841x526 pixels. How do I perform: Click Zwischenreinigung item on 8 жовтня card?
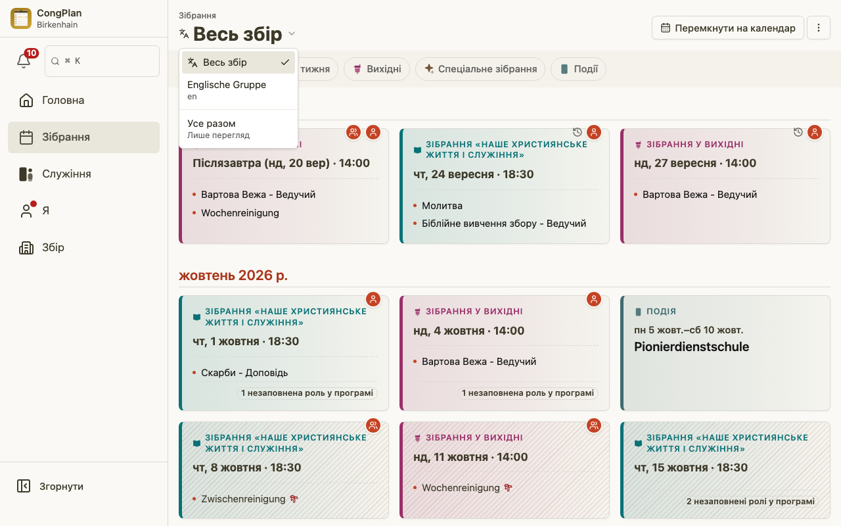coord(250,499)
